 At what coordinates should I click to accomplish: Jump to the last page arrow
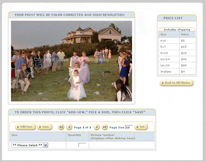pyautogui.click(x=105, y=127)
